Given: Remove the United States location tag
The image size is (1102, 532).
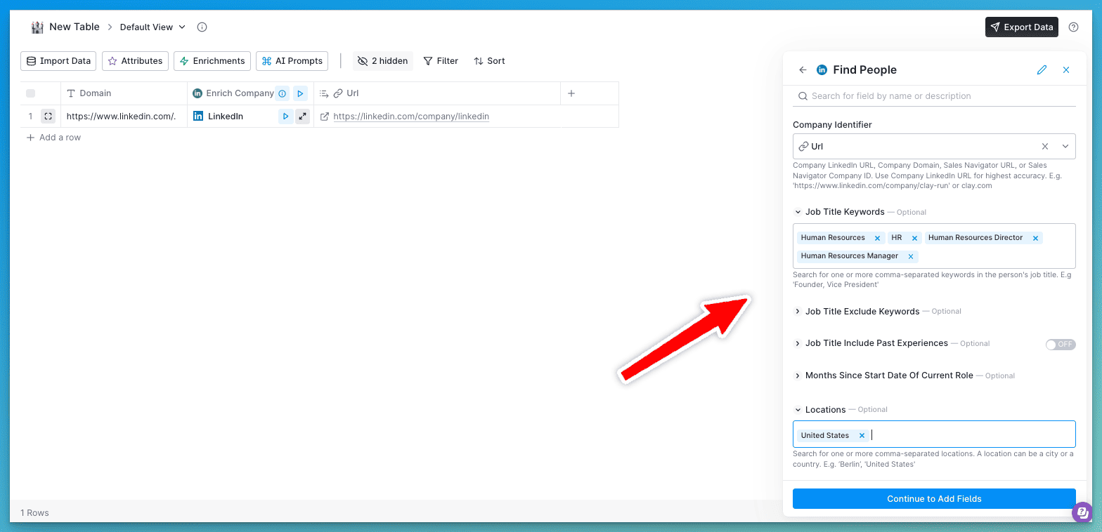Looking at the screenshot, I should [x=862, y=436].
